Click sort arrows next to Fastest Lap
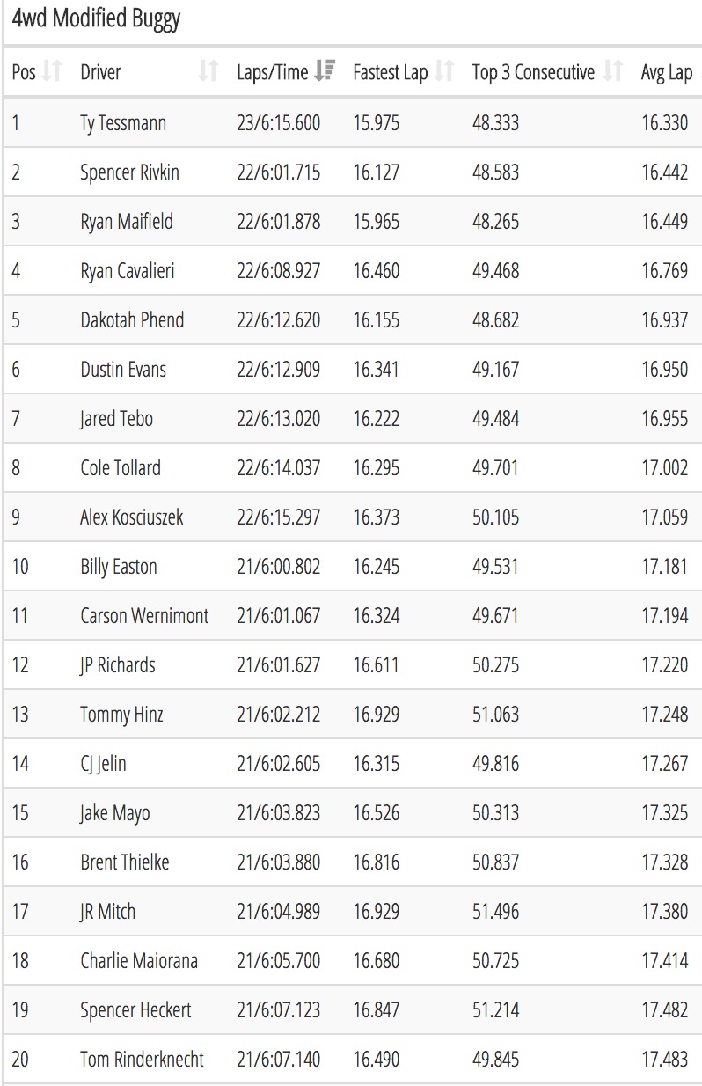The image size is (702, 1086). [445, 72]
